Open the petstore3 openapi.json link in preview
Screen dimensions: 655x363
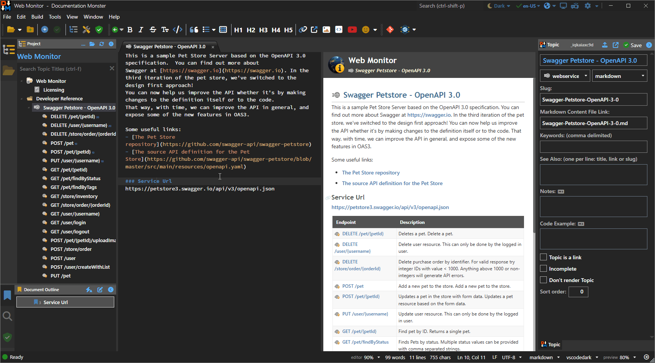coord(390,207)
